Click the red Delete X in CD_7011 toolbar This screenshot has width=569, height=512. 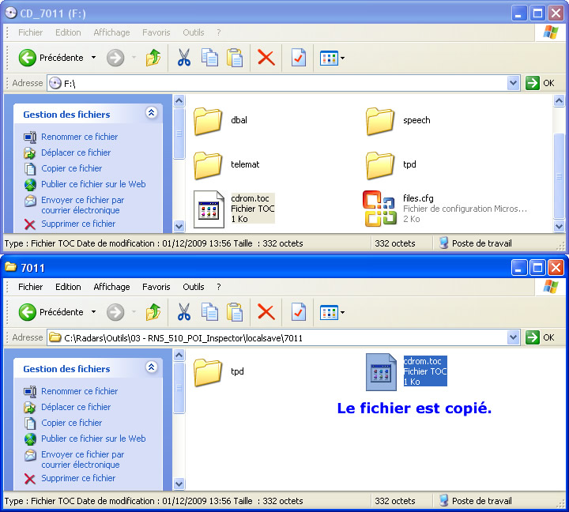pyautogui.click(x=266, y=58)
